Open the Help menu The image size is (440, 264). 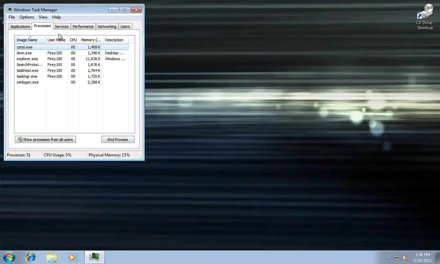click(x=56, y=17)
